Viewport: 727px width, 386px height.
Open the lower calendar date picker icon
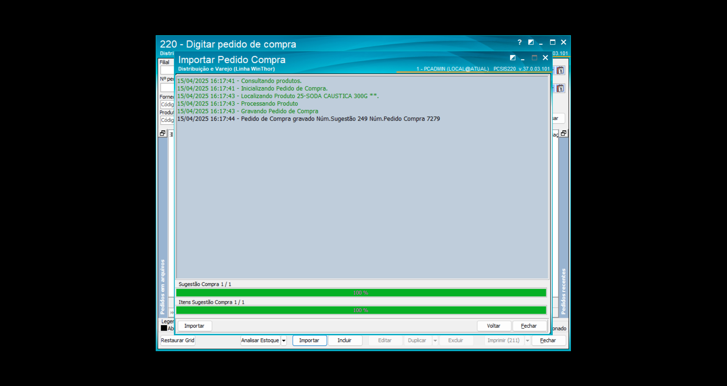point(560,88)
